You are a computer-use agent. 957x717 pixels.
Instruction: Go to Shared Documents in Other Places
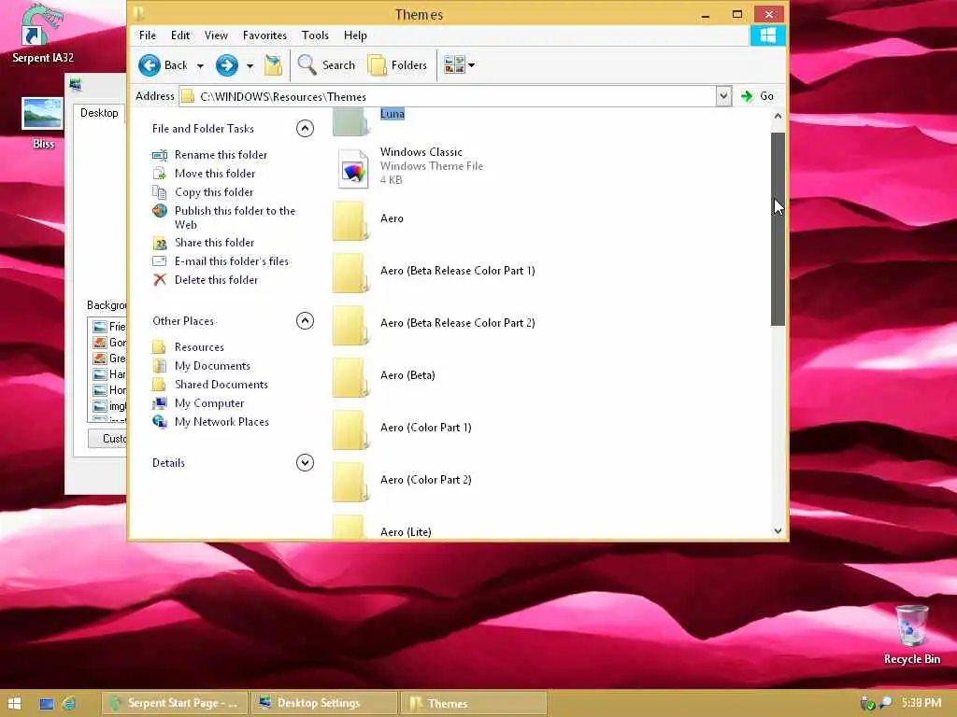221,385
